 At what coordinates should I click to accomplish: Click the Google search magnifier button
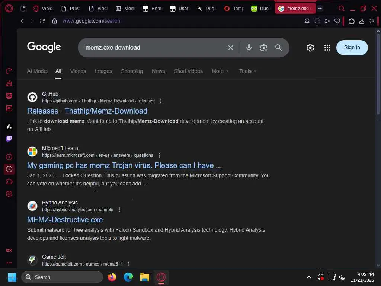(278, 47)
